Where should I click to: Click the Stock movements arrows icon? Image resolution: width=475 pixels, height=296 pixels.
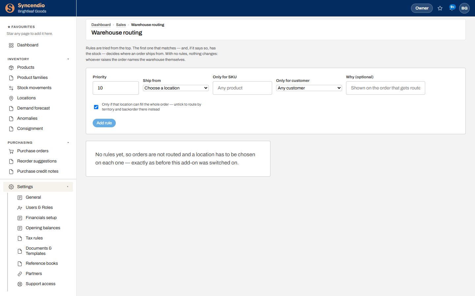[11, 88]
